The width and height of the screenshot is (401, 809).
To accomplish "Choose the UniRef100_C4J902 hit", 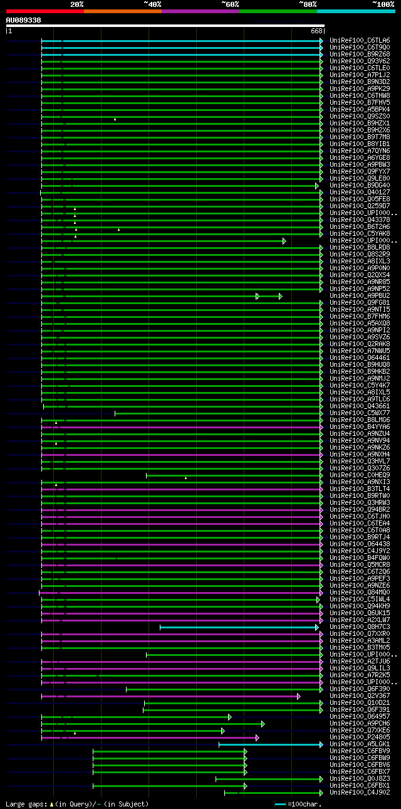I will tap(360, 792).
